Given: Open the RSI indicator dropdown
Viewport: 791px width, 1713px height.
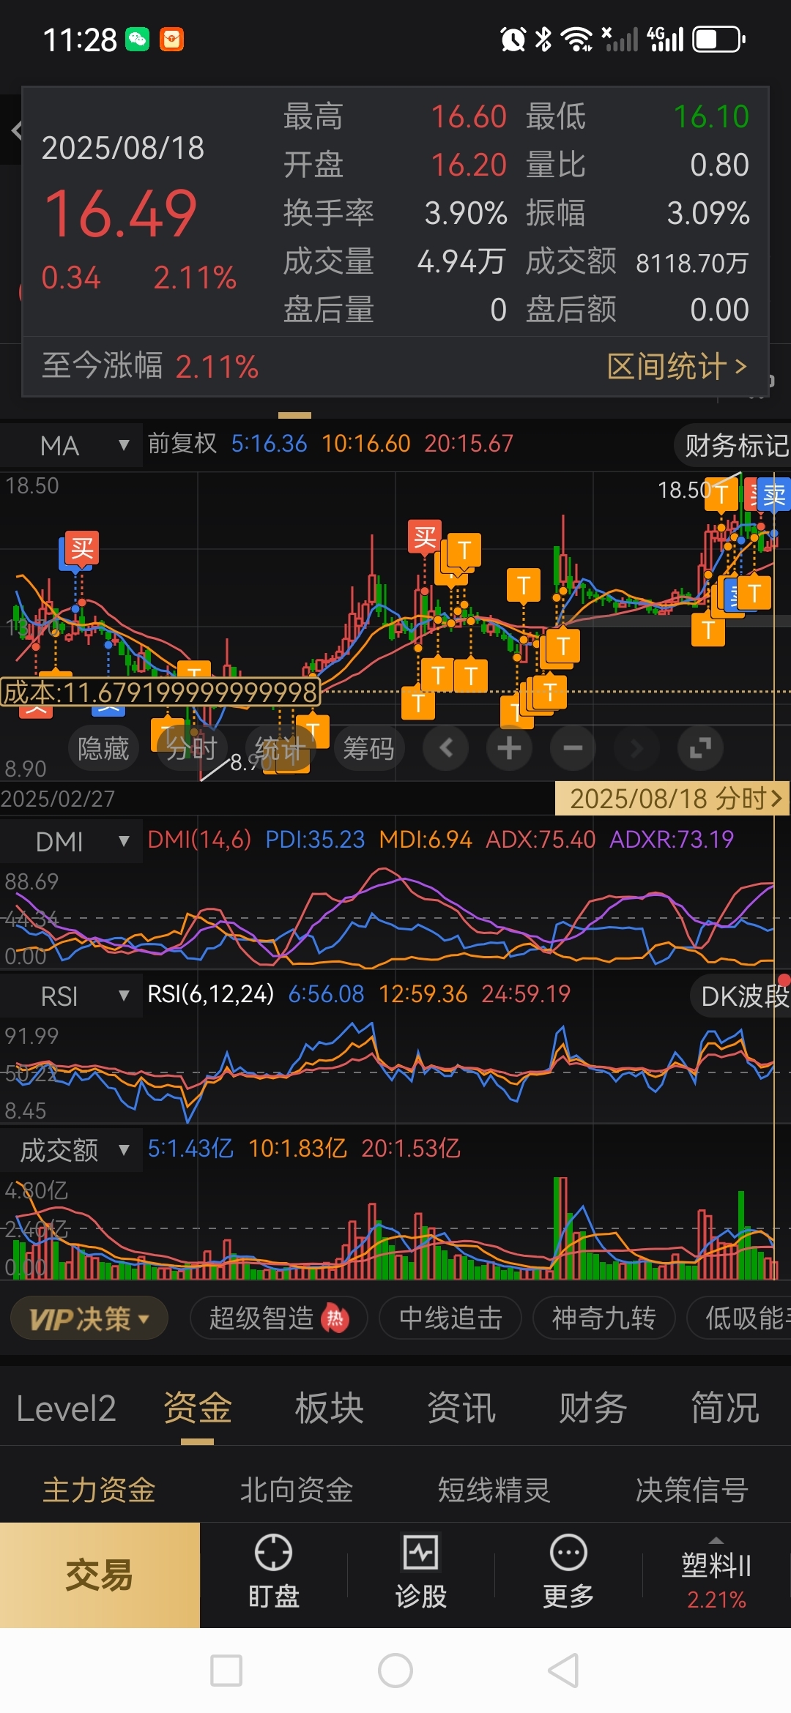Looking at the screenshot, I should (71, 996).
